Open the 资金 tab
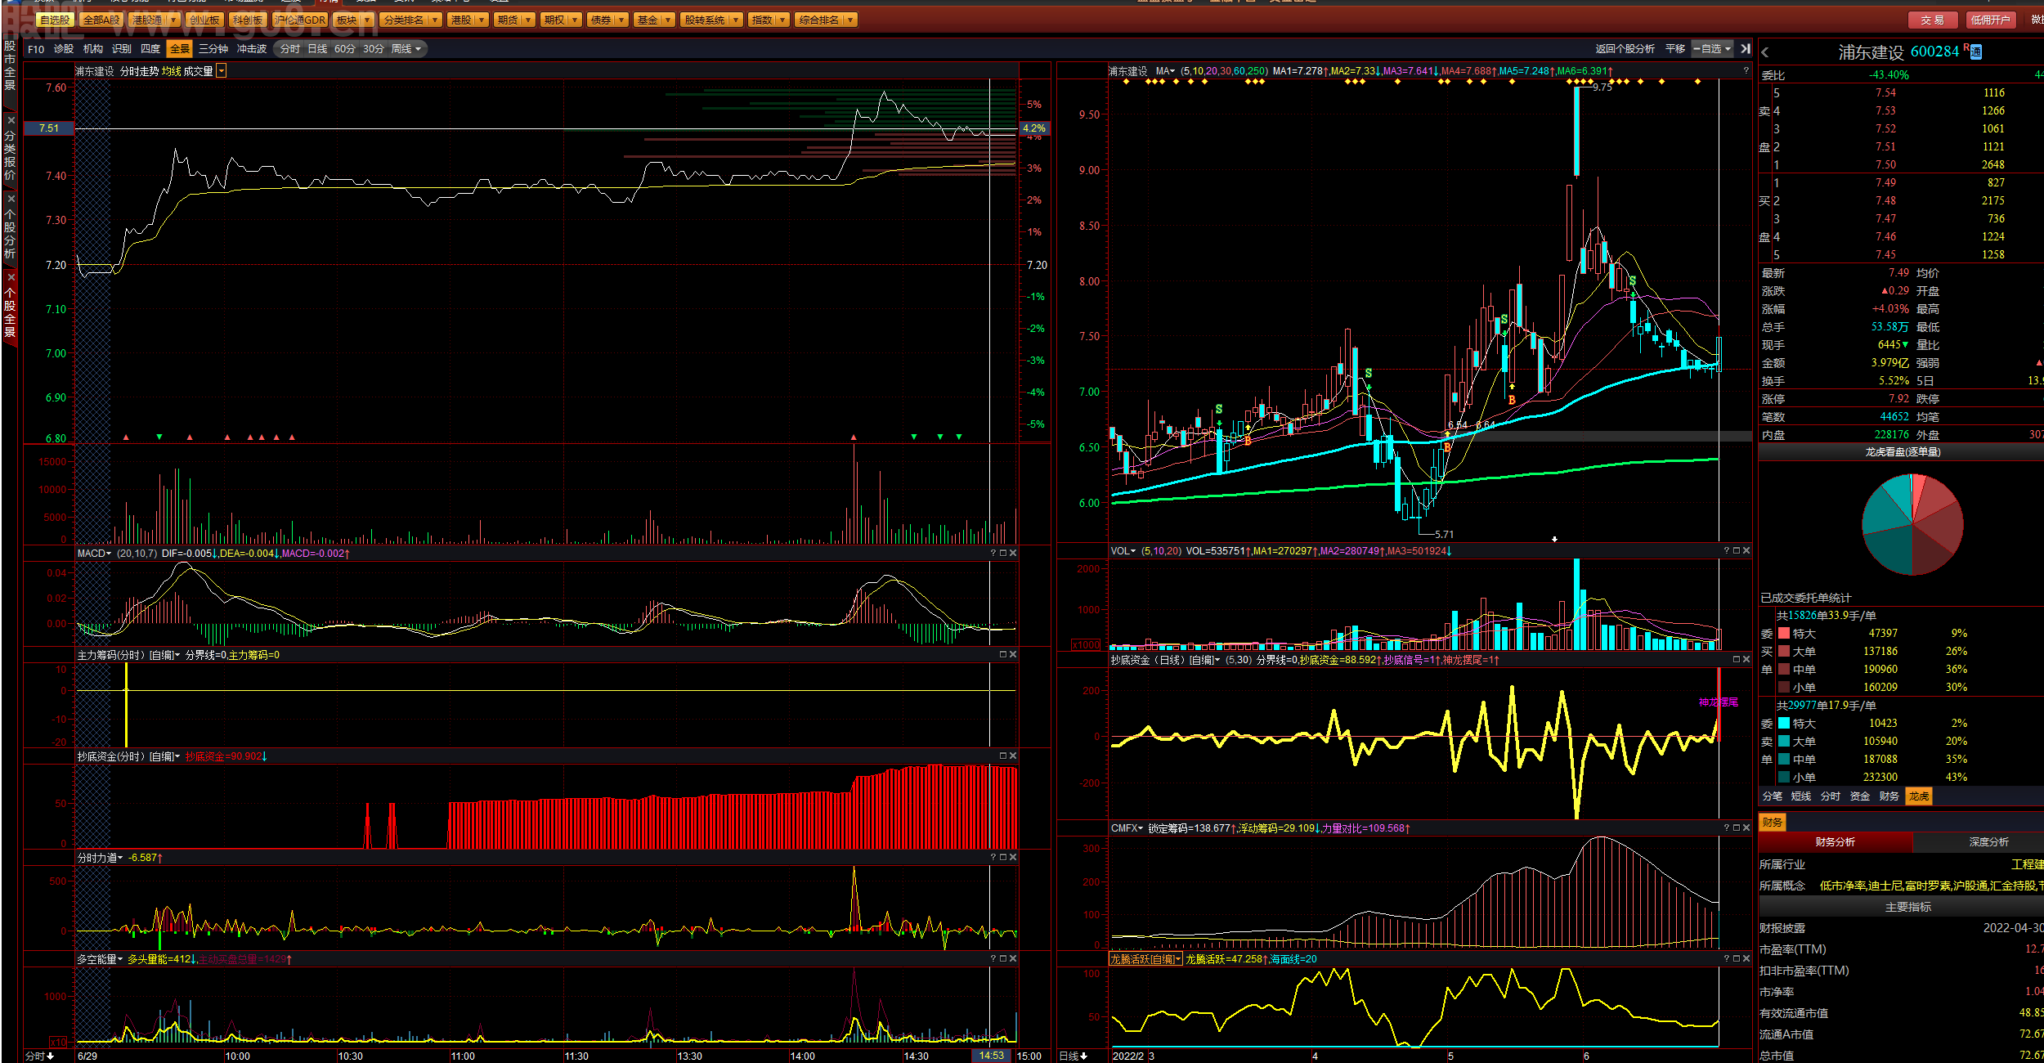Image resolution: width=2044 pixels, height=1063 pixels. click(1860, 796)
